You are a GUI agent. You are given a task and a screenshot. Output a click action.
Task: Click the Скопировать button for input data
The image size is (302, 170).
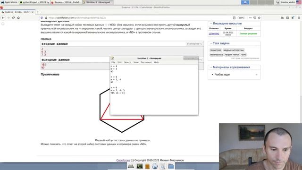[194, 44]
